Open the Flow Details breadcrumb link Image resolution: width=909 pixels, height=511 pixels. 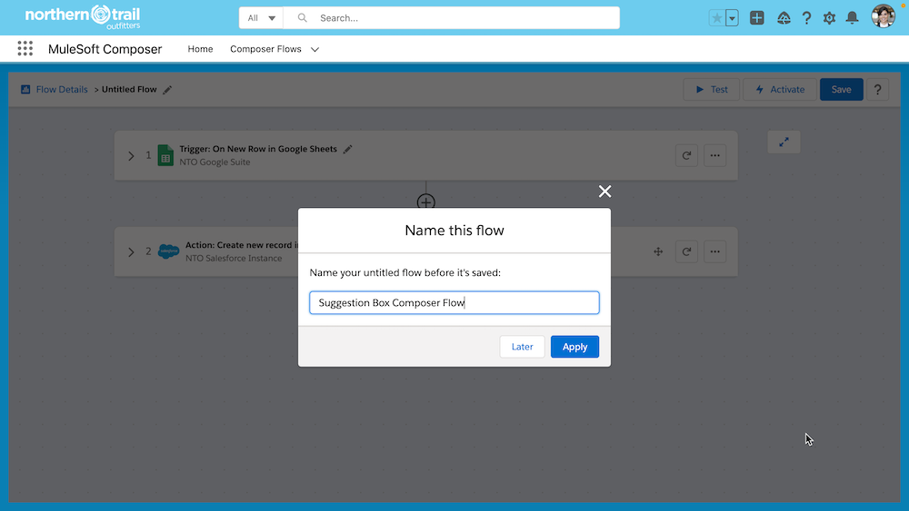coord(62,90)
